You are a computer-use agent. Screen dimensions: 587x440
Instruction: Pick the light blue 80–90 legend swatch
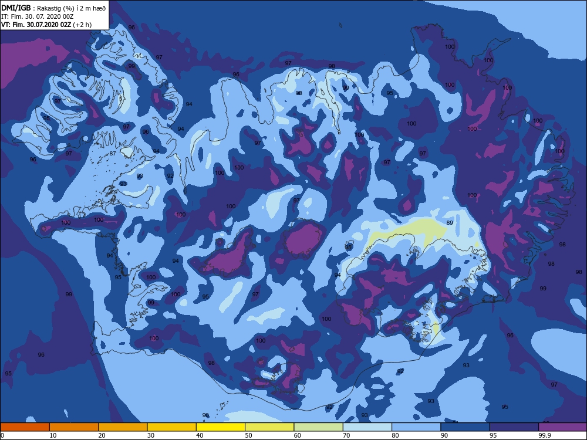coord(416,427)
